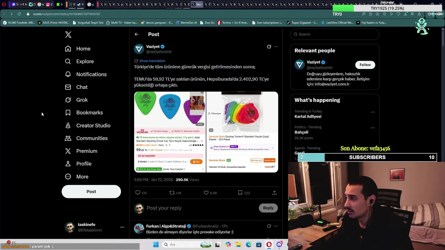Click the large Post button in the sidebar
445x250 pixels.
coord(91,191)
